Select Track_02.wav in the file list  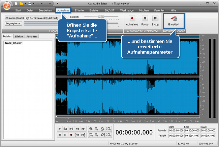click(13, 43)
